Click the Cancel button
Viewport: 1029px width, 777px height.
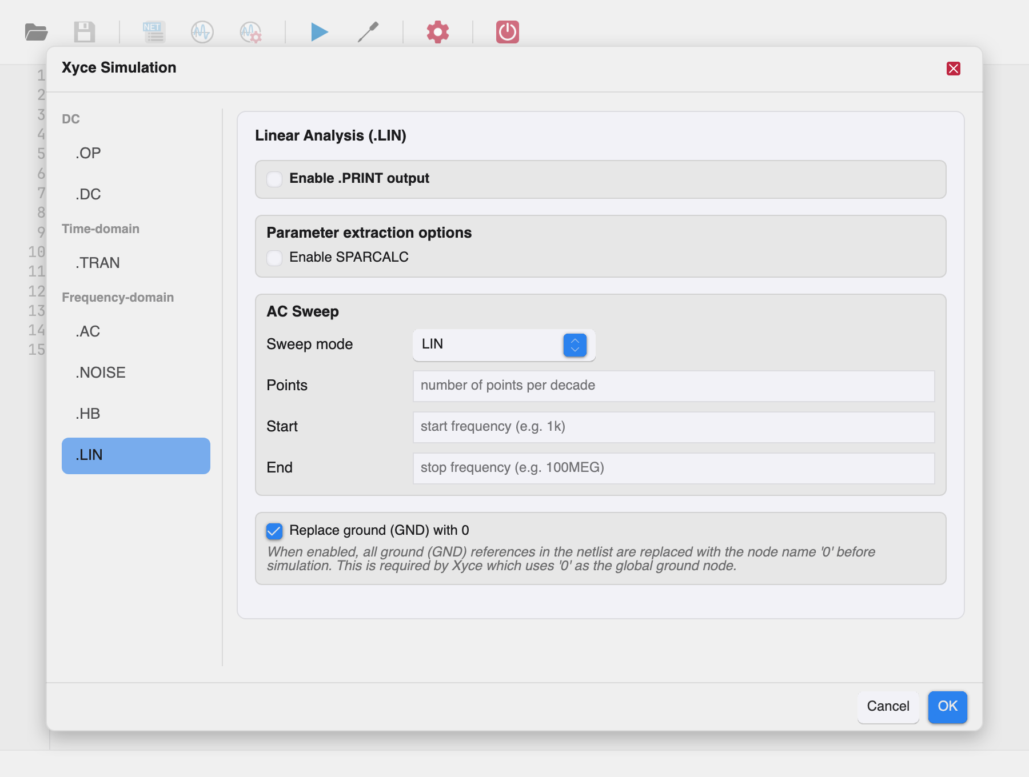click(888, 707)
